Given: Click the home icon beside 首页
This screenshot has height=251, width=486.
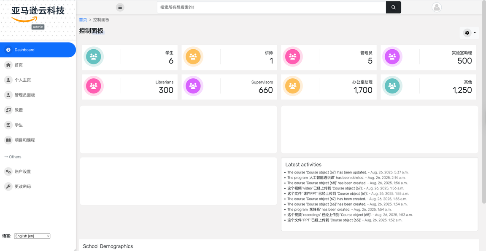Looking at the screenshot, I should click(x=7, y=65).
